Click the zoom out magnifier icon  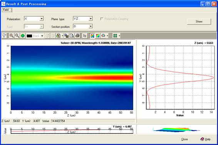(17, 36)
